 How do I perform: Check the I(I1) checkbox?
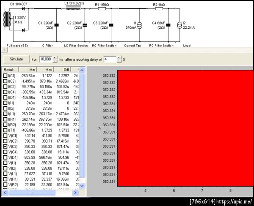tap(6, 103)
